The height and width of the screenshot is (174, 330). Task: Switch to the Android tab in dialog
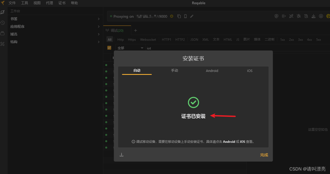coord(212,71)
